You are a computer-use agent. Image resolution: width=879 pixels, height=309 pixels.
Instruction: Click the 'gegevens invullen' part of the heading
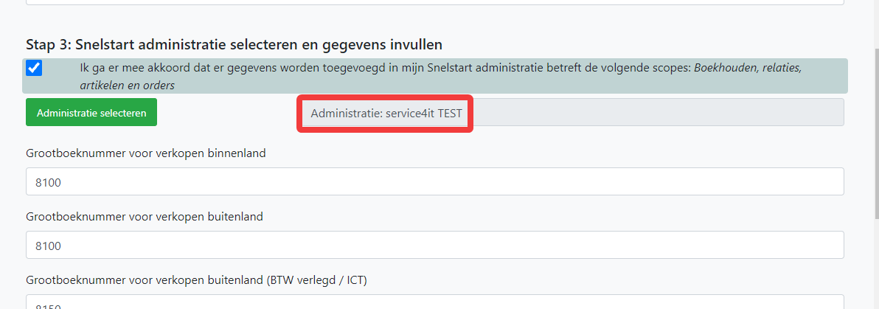coord(397,45)
